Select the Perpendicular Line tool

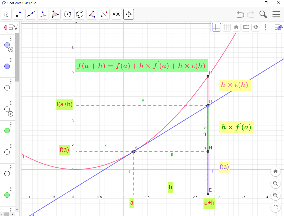[x=43, y=14]
